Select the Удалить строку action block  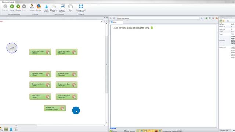click(x=66, y=74)
